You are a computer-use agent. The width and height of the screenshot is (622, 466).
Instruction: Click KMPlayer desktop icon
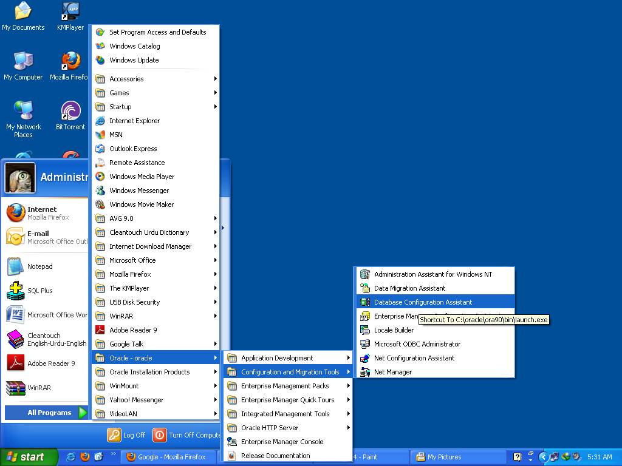click(70, 16)
